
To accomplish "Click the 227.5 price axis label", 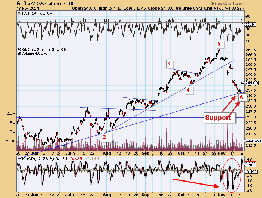I will 251,111.
